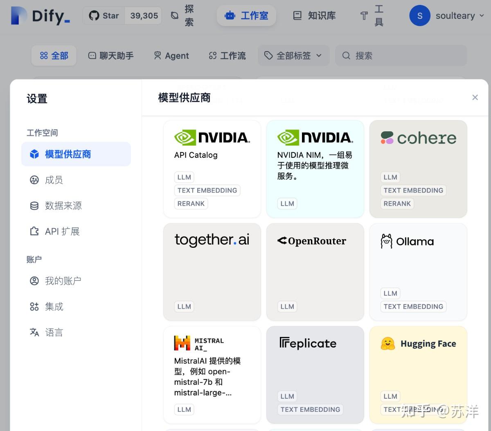Open 知识库 via its book icon
The height and width of the screenshot is (431, 491).
click(297, 16)
